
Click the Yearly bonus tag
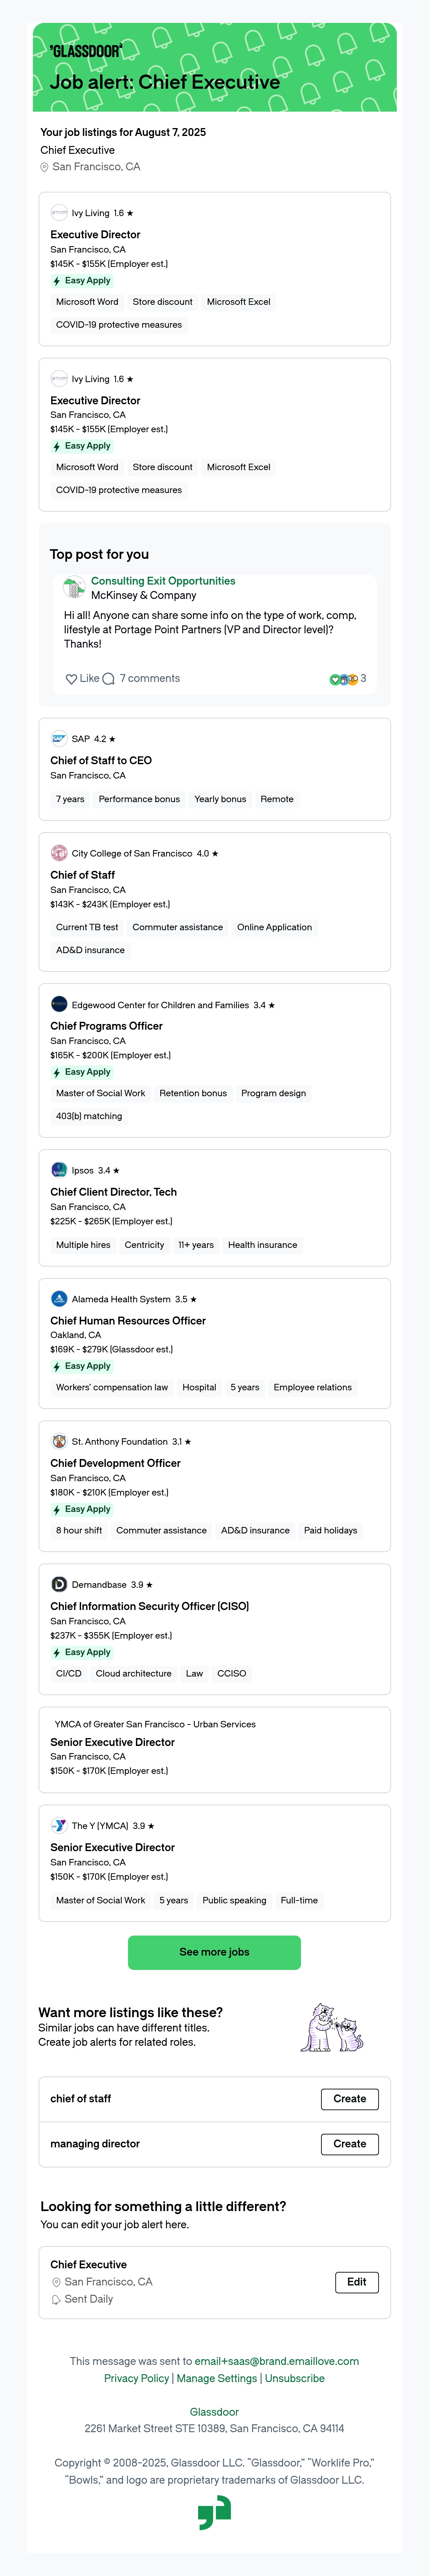220,800
